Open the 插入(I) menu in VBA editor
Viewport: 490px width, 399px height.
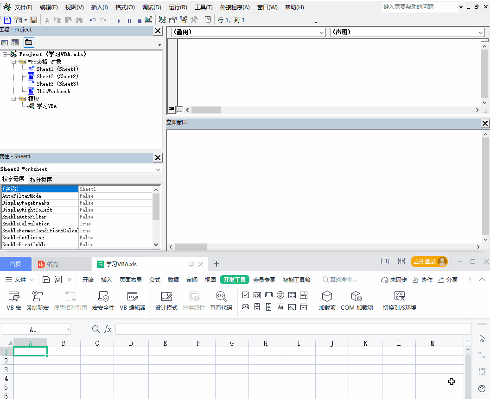coord(99,7)
